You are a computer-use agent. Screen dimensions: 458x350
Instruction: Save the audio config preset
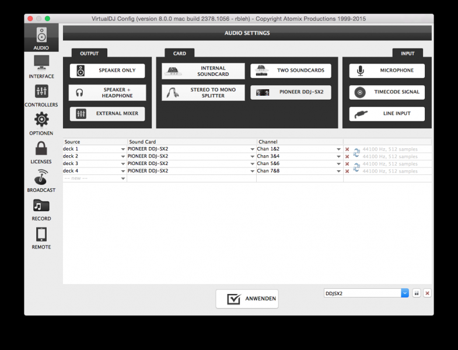(x=417, y=293)
